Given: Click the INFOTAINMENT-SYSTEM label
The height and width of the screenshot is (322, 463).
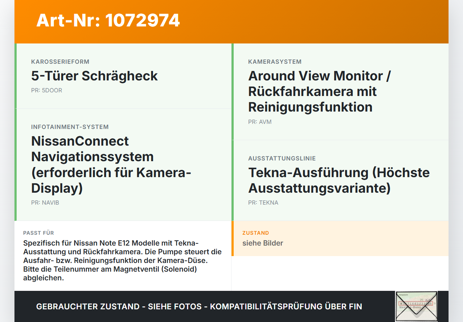Looking at the screenshot, I should tap(70, 127).
